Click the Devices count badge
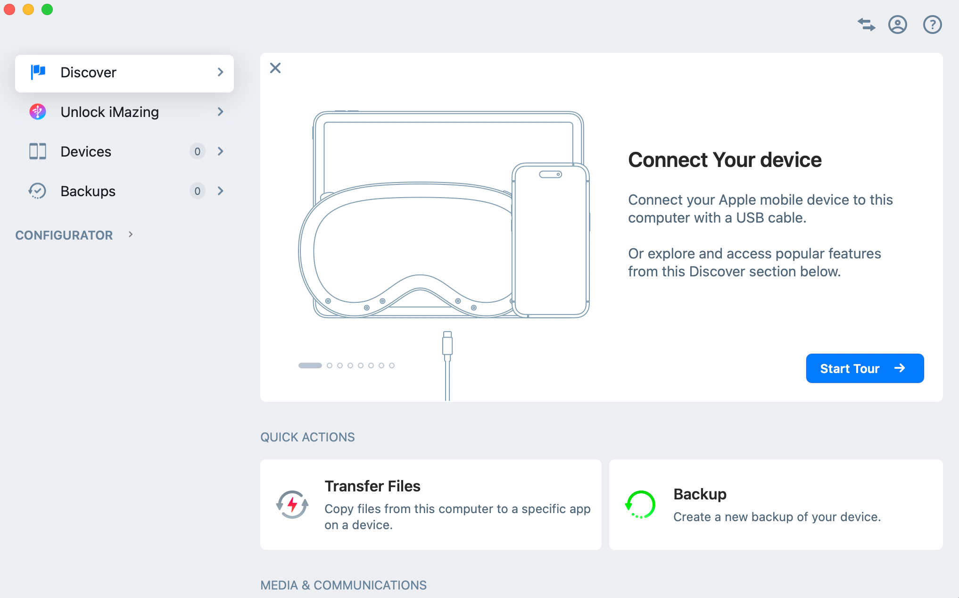The width and height of the screenshot is (959, 598). pyautogui.click(x=198, y=151)
